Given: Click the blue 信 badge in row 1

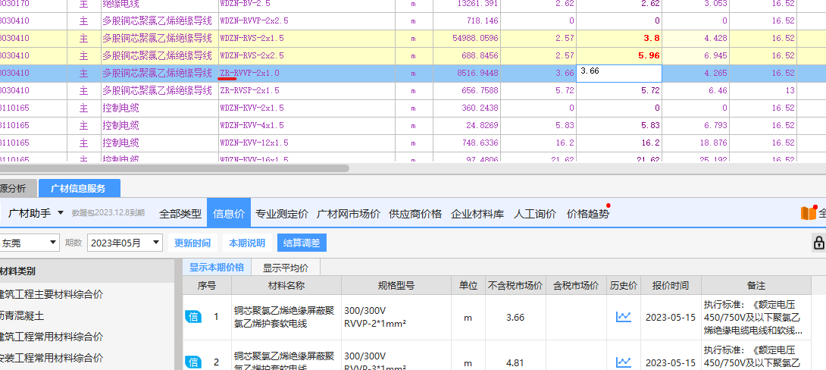Looking at the screenshot, I should [192, 317].
